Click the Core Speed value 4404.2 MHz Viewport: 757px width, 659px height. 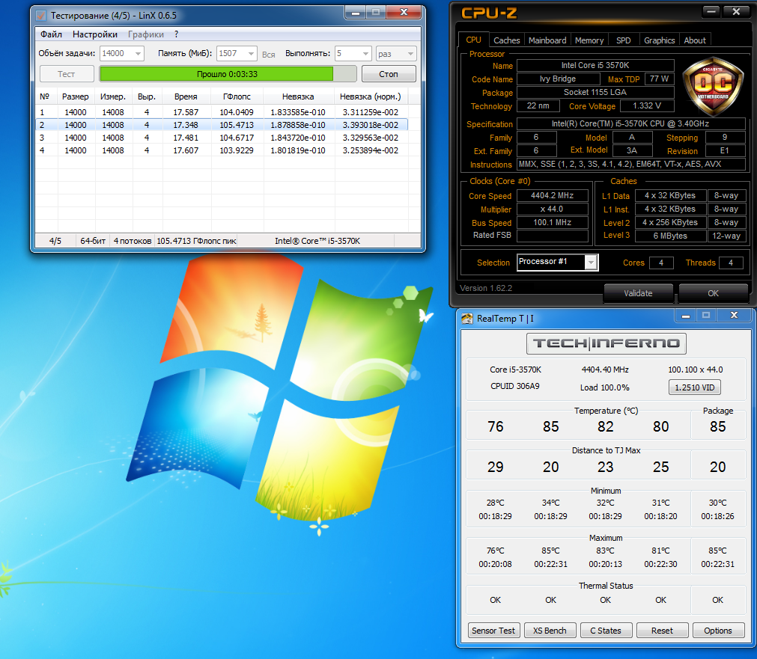[553, 195]
